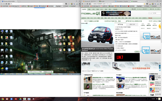Reload the page in left Chrome window
This screenshot has height=101, width=162.
tap(6, 4)
